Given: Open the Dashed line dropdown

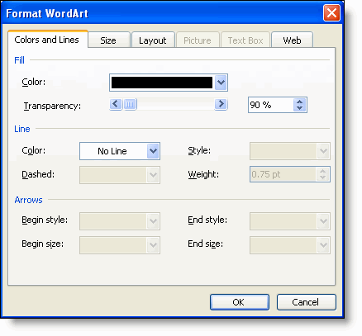Looking at the screenshot, I should point(153,175).
